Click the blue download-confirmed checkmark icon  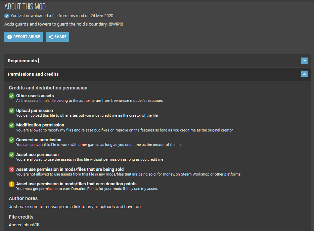click(7, 16)
